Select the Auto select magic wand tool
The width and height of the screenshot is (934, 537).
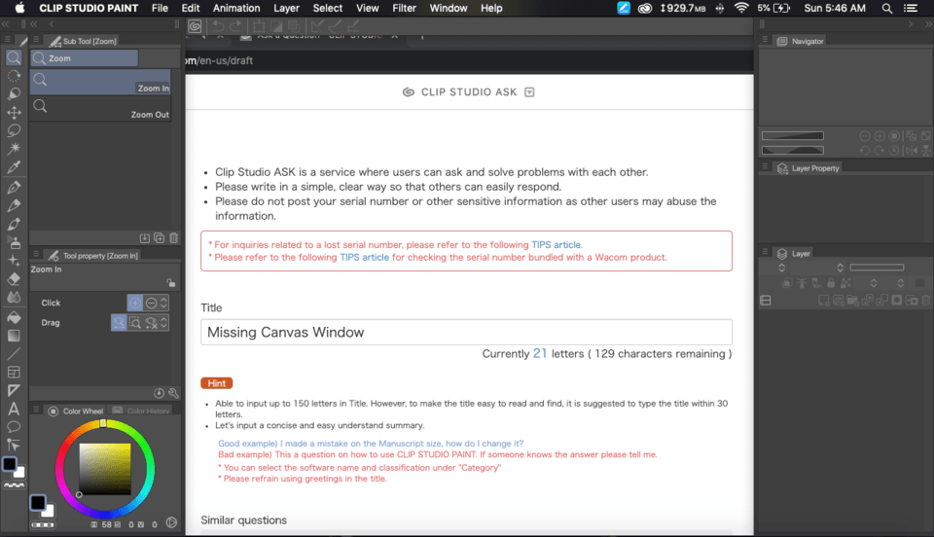click(14, 148)
